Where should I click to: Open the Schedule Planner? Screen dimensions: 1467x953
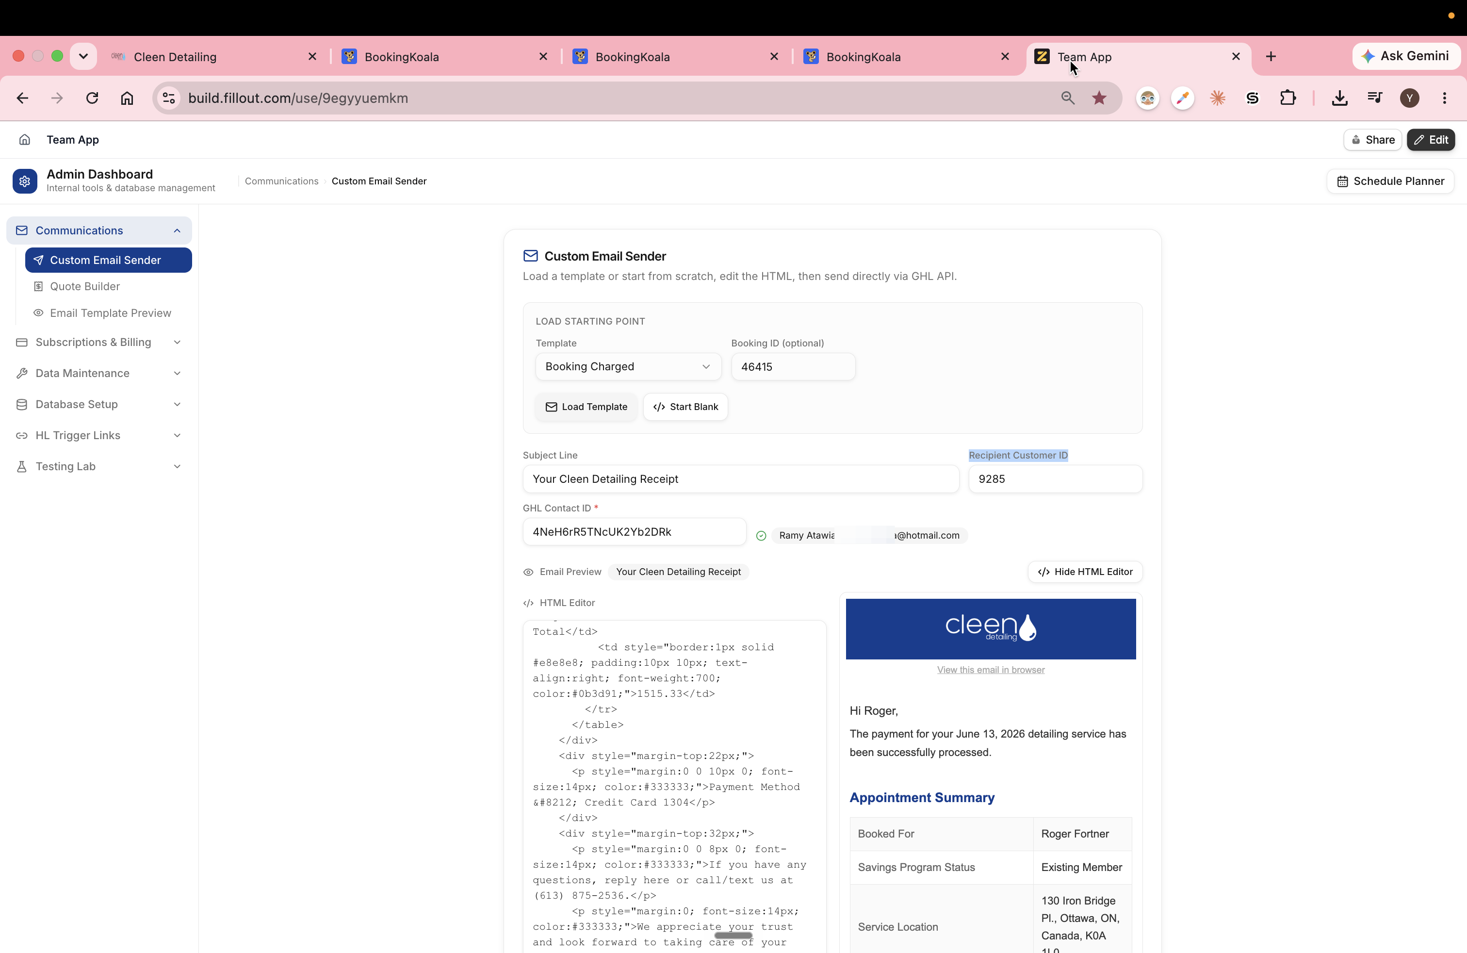pos(1390,181)
